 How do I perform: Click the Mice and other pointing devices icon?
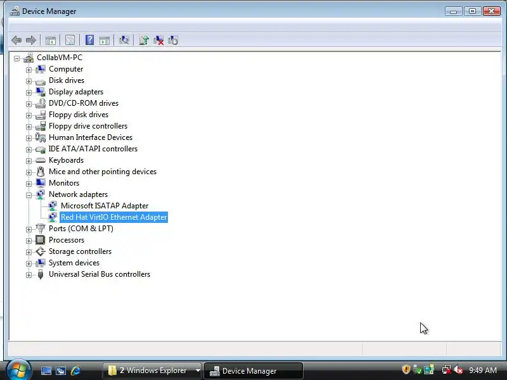41,172
